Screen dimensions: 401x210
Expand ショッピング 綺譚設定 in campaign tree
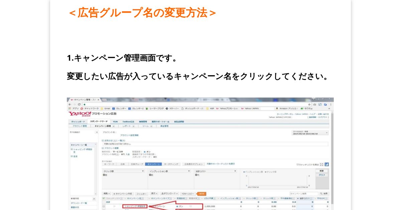pos(72,149)
